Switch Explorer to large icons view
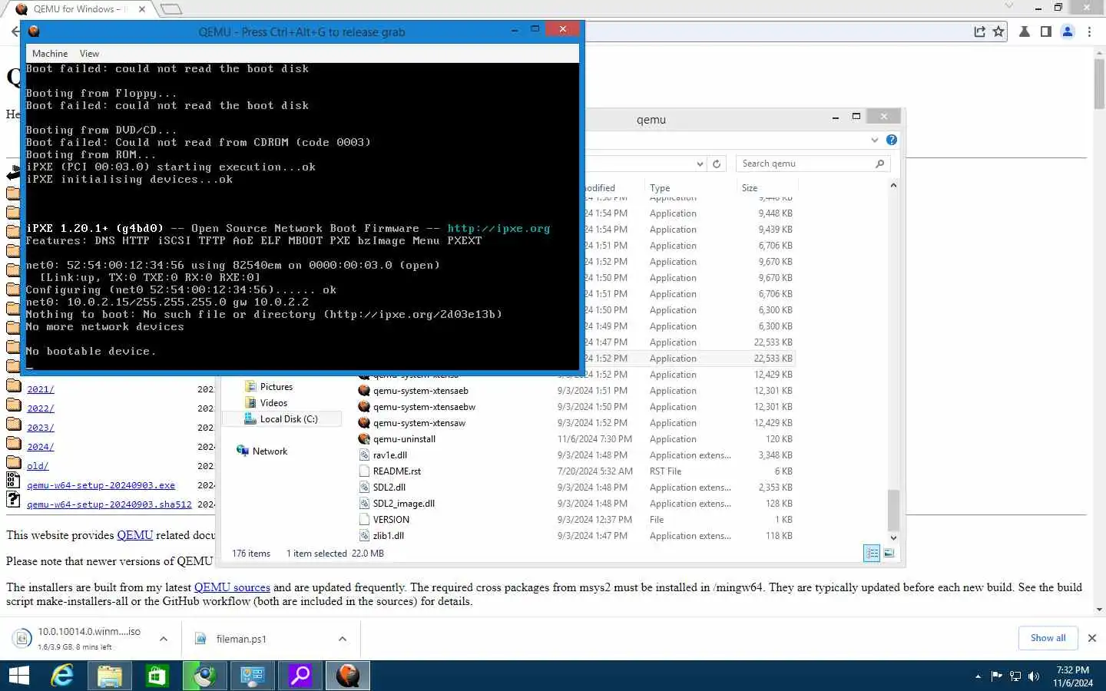 (889, 554)
